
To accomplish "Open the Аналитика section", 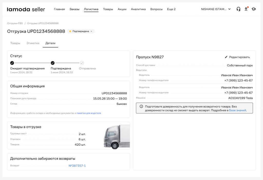I will (138, 9).
